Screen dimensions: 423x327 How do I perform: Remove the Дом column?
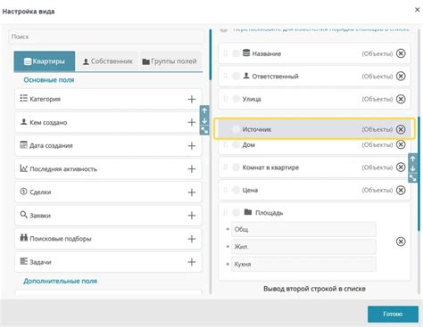click(401, 144)
